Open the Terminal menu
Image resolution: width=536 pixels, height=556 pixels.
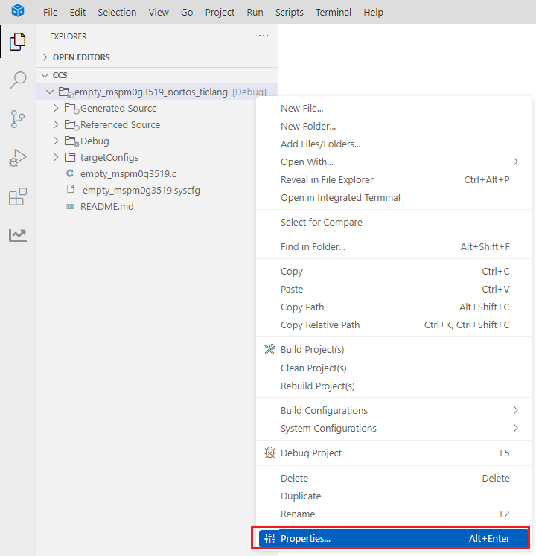(334, 12)
